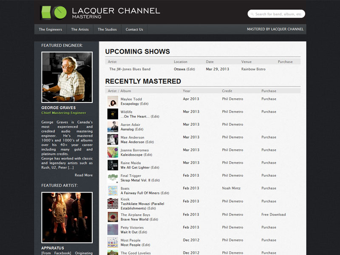Open Most People album cover thumbnail
340x255 pixels.
[x=113, y=242]
